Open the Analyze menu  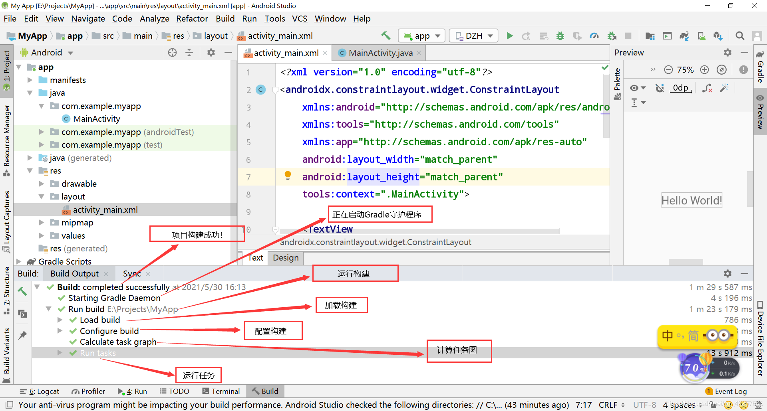click(x=155, y=19)
